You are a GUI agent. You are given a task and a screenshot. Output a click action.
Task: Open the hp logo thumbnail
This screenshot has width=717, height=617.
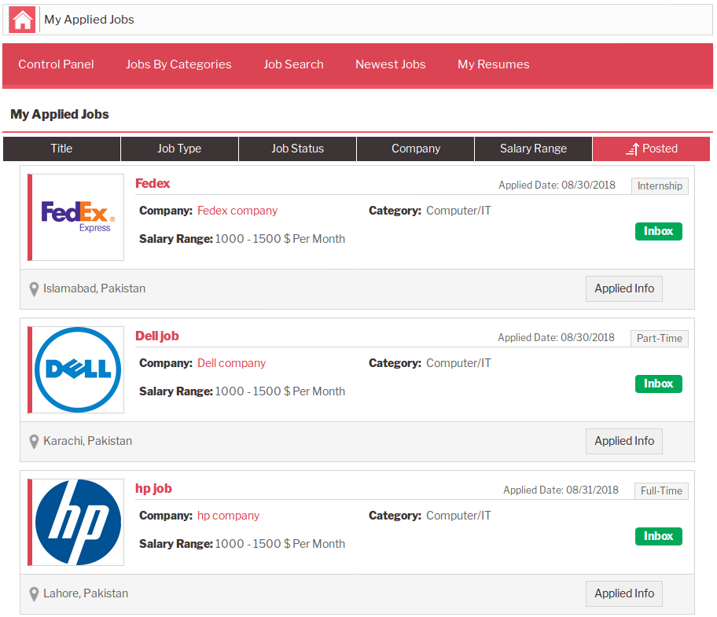click(76, 523)
